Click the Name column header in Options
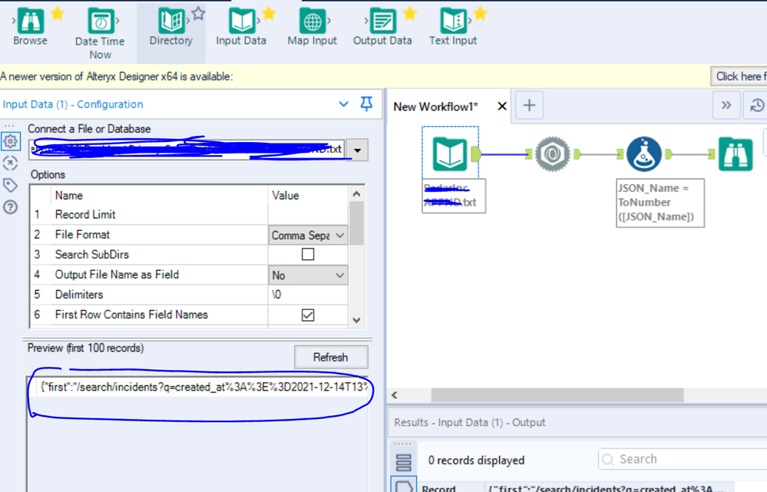Image resolution: width=767 pixels, height=492 pixels. pyautogui.click(x=69, y=196)
